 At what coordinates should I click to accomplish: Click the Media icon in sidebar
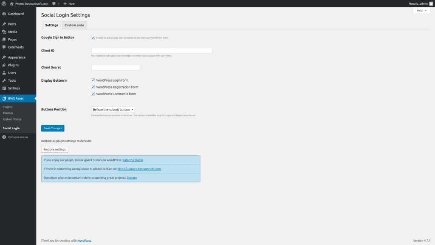(4, 31)
